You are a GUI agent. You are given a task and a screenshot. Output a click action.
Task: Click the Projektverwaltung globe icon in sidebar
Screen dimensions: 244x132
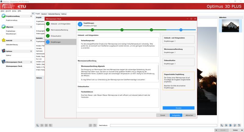click(x=3, y=16)
